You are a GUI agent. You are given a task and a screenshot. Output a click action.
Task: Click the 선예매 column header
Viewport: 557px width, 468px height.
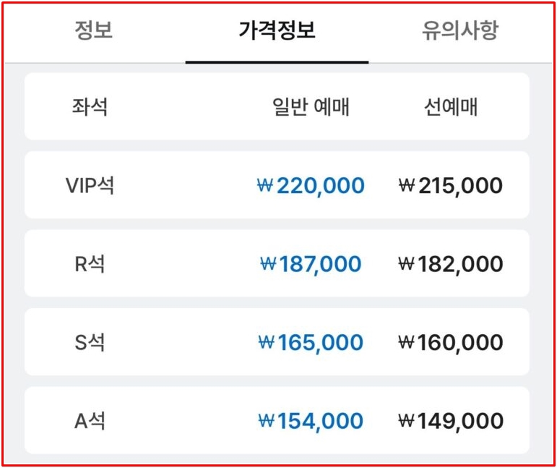(x=451, y=106)
